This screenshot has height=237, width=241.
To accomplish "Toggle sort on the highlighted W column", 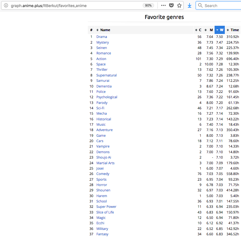I will pyautogui.click(x=220, y=30).
